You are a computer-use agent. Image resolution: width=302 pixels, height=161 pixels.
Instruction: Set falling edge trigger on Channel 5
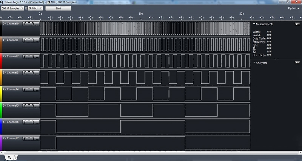coord(34,106)
